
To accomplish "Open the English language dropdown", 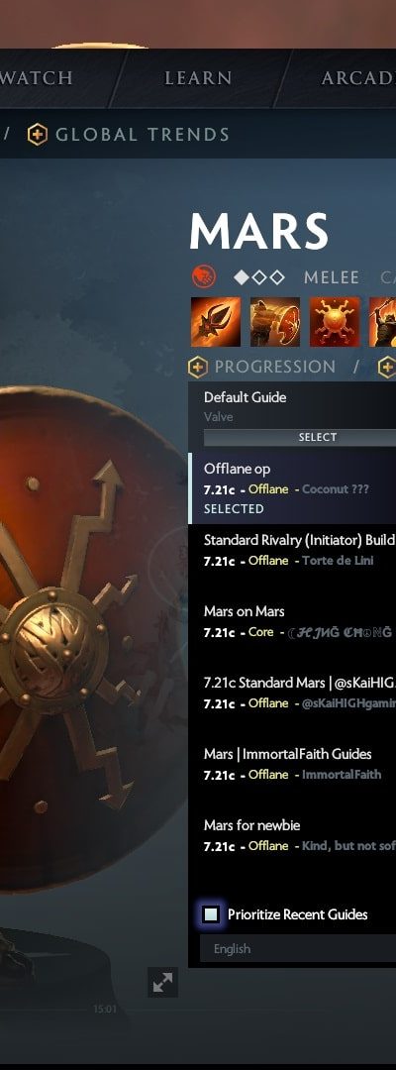I will tap(298, 948).
